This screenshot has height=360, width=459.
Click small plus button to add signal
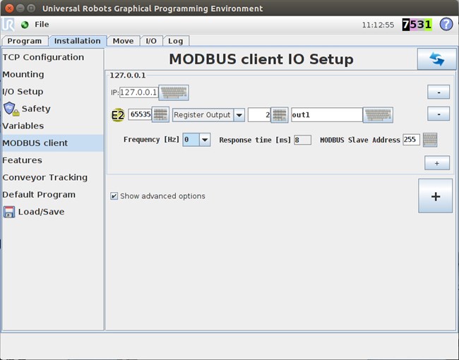click(436, 163)
